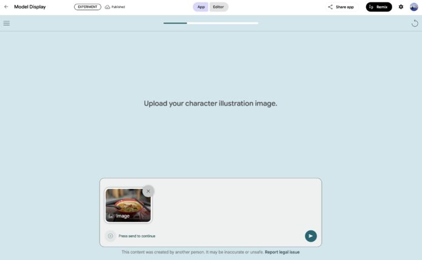Click the Share app button

341,7
